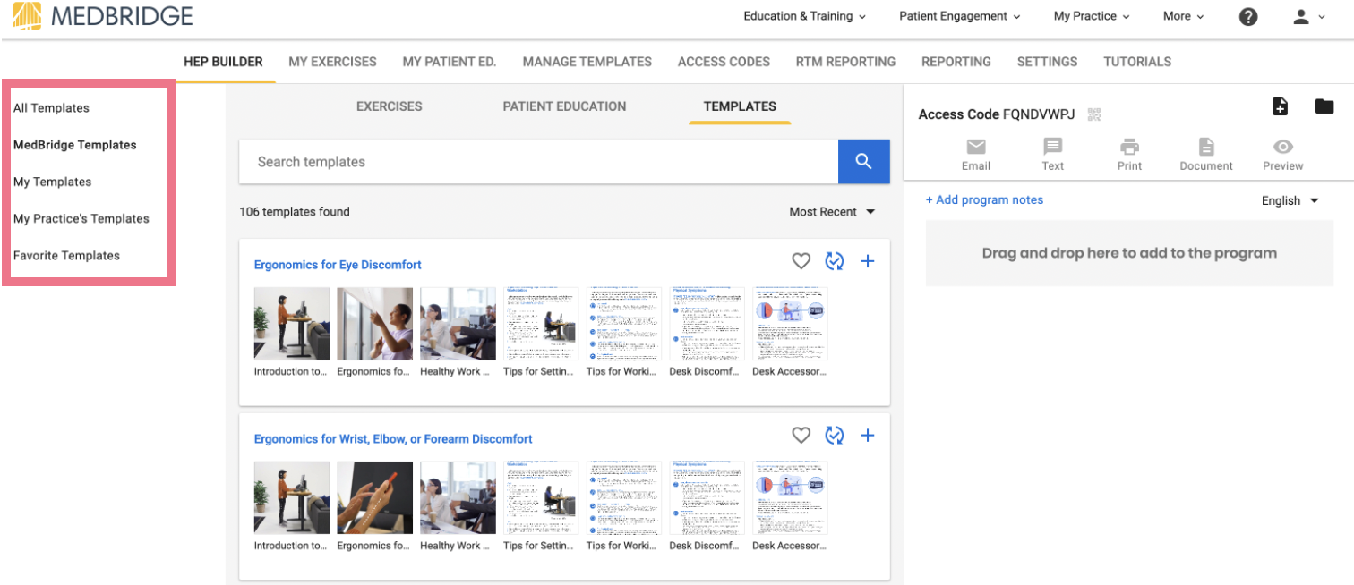
Task: Click the Preview eye icon
Action: (1283, 147)
